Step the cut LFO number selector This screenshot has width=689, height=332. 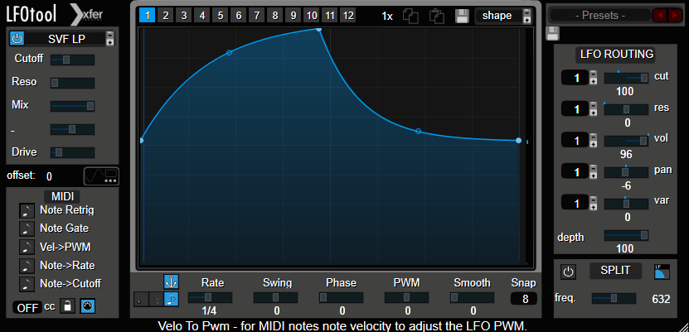point(593,78)
